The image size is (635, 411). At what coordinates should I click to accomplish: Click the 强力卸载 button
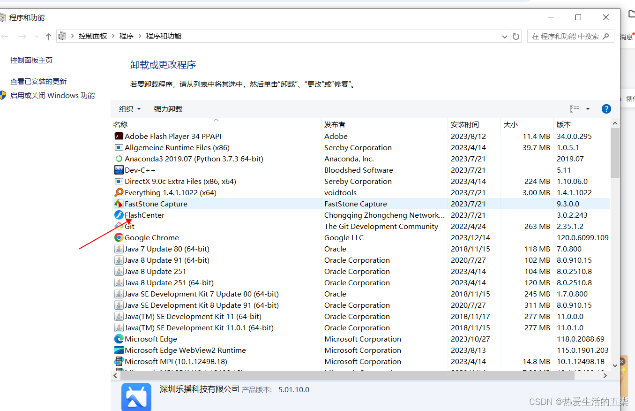coord(168,109)
